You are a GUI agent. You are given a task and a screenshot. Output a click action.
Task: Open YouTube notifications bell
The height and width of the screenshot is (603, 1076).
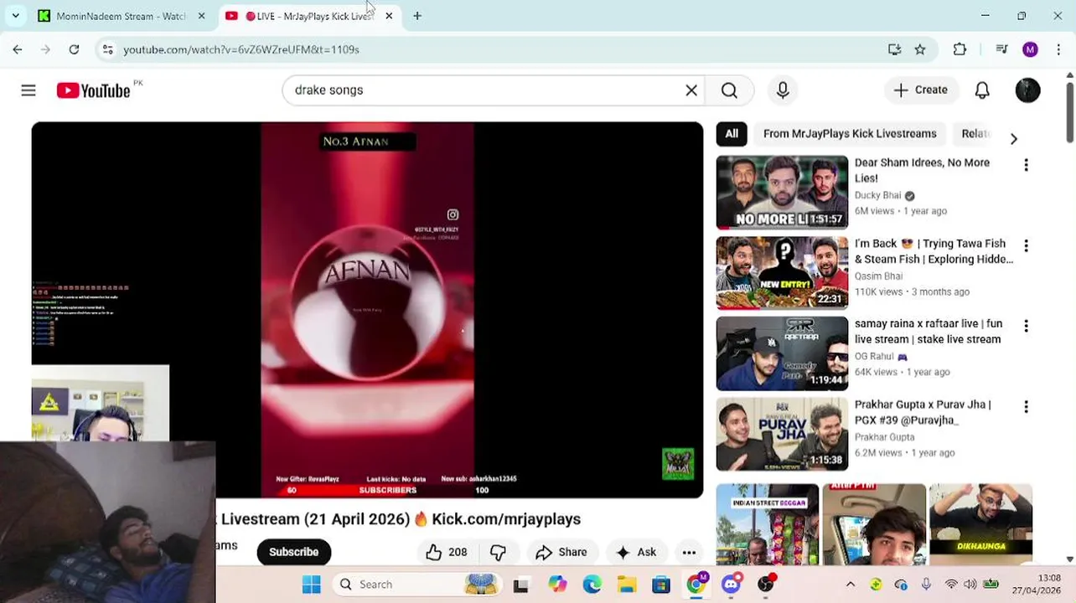point(982,90)
